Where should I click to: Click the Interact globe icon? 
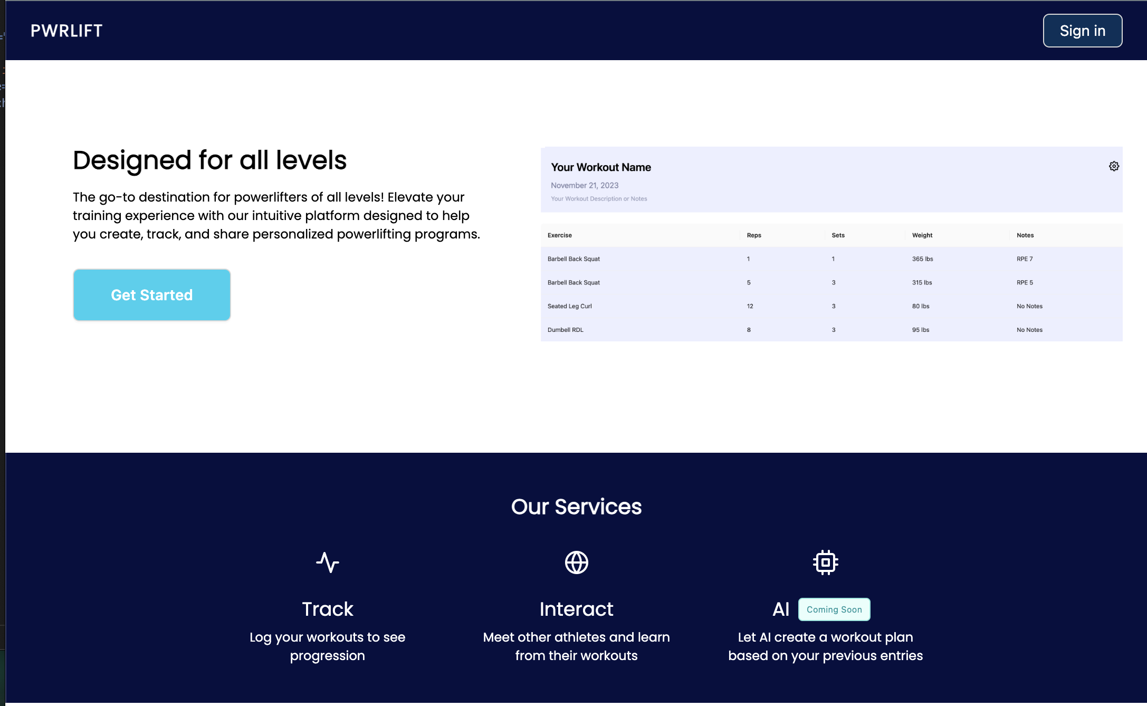576,562
